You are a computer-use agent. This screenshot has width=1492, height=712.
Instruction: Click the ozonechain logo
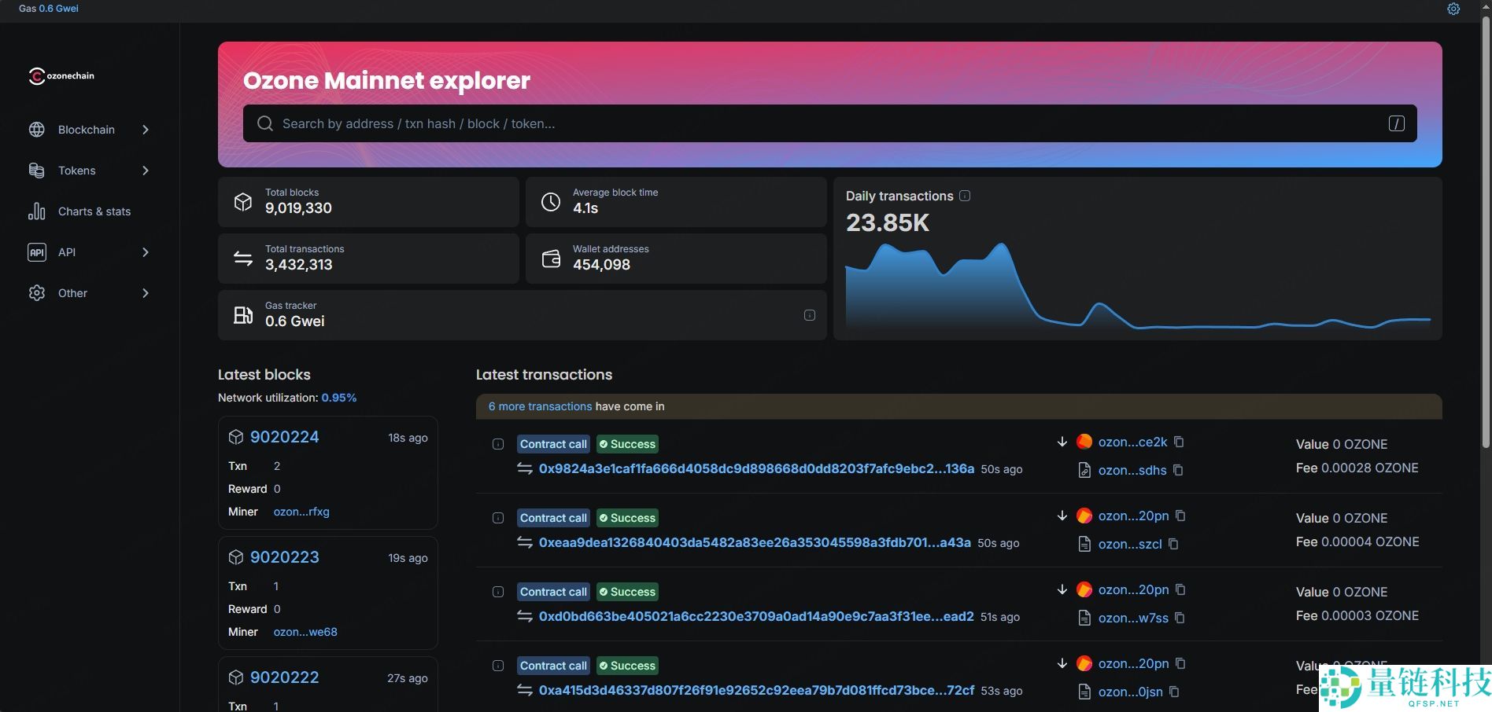coord(61,75)
